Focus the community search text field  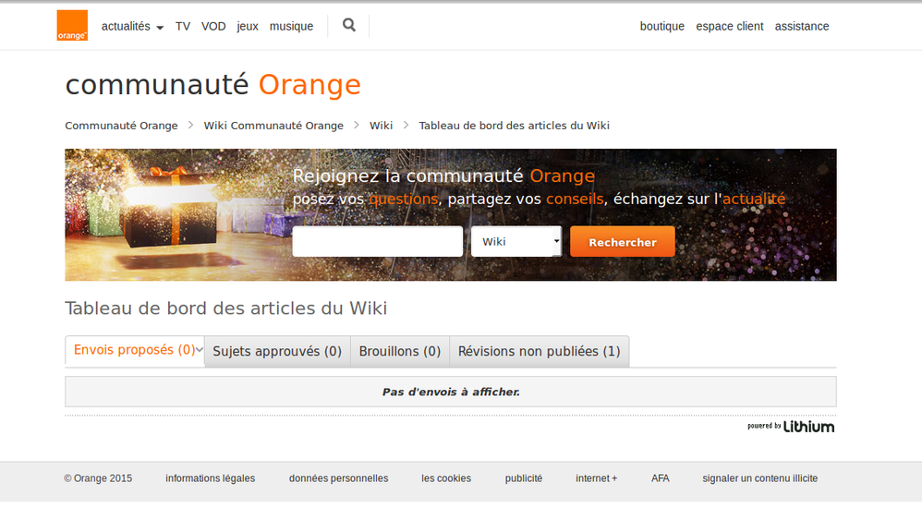pyautogui.click(x=378, y=241)
